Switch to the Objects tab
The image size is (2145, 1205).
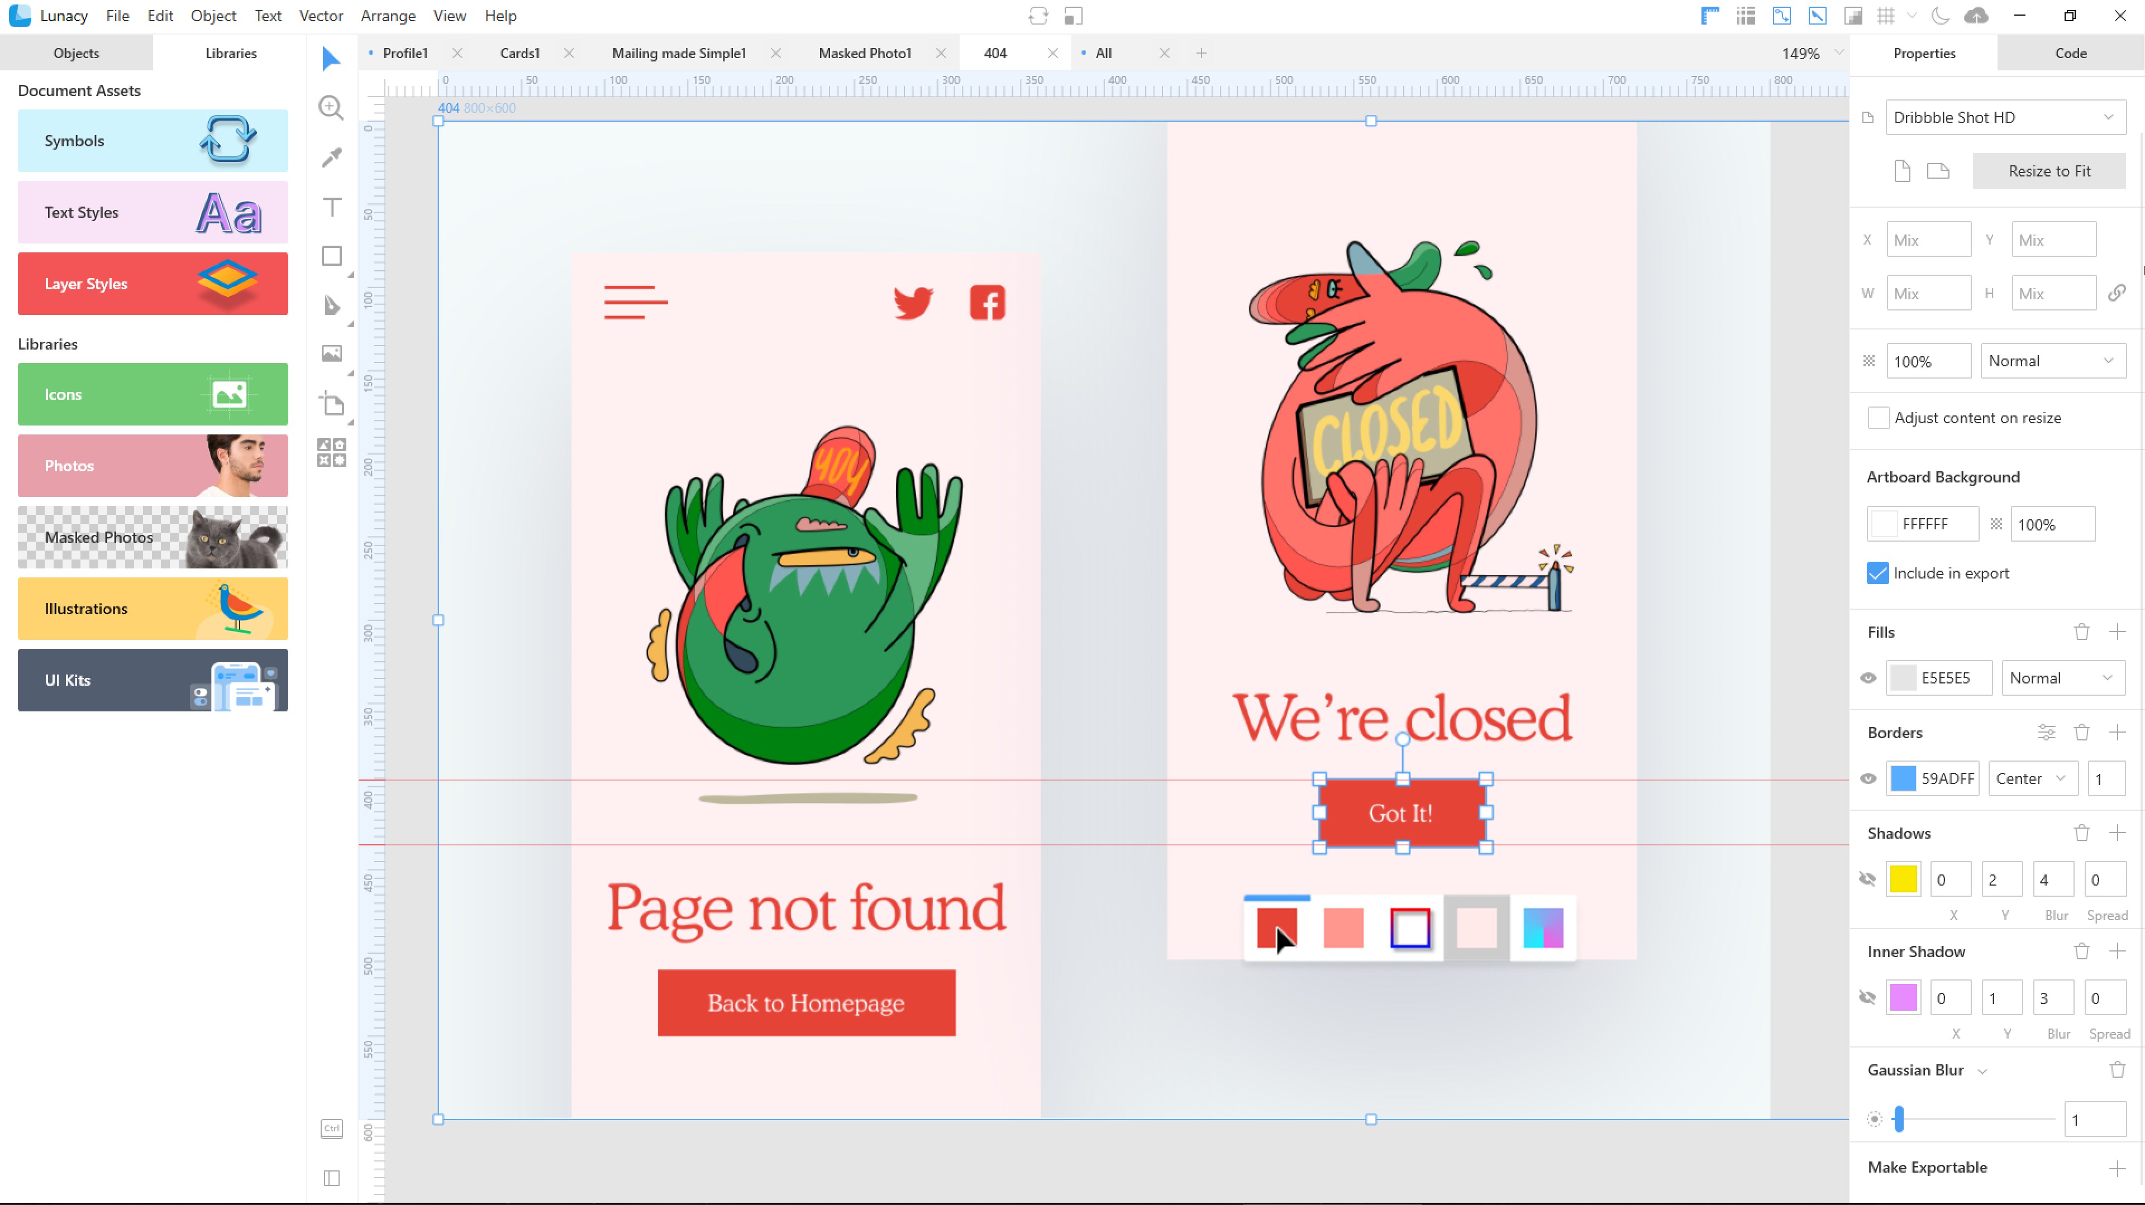[76, 53]
